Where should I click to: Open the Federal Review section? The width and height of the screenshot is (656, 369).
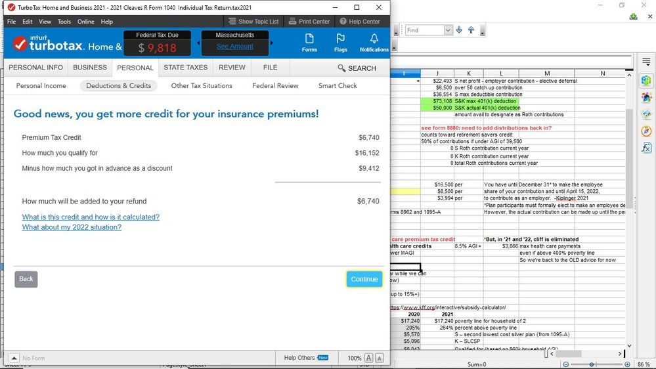coord(275,86)
